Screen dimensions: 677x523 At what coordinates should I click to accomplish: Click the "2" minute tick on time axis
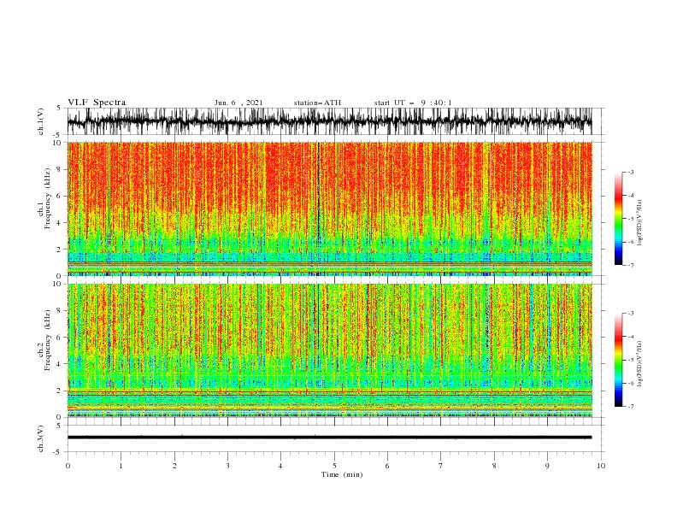point(174,466)
